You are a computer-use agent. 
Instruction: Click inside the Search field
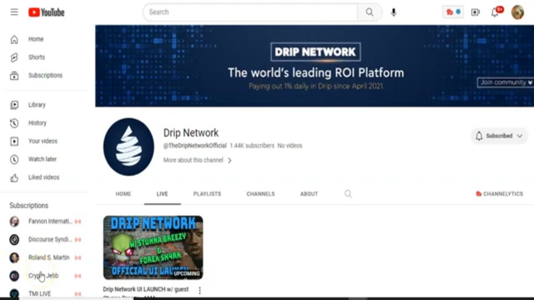pyautogui.click(x=250, y=12)
